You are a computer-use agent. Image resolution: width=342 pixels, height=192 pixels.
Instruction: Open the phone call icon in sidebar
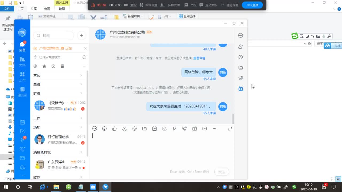tap(22, 149)
